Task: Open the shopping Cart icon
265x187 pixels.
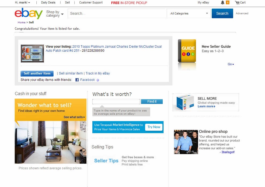Action: click(237, 2)
